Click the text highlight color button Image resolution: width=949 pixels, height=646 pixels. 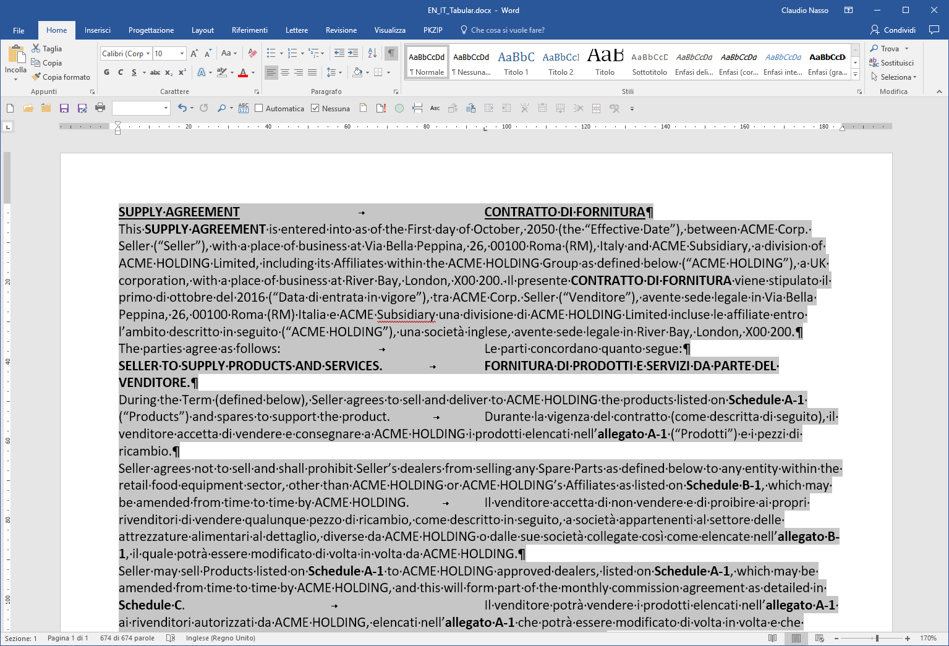pos(222,72)
